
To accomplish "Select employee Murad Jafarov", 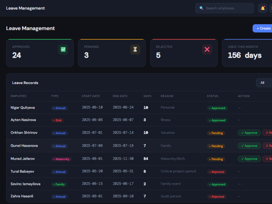I will pos(23,159).
